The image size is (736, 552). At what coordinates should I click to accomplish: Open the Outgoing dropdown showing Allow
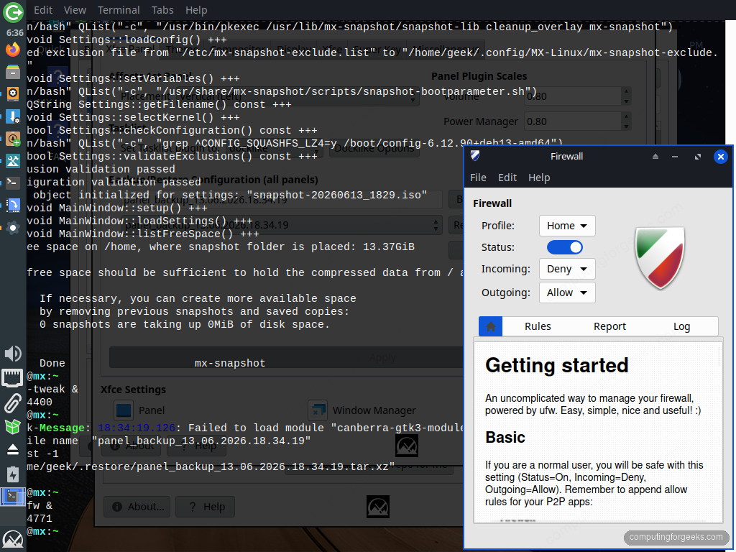click(x=567, y=293)
